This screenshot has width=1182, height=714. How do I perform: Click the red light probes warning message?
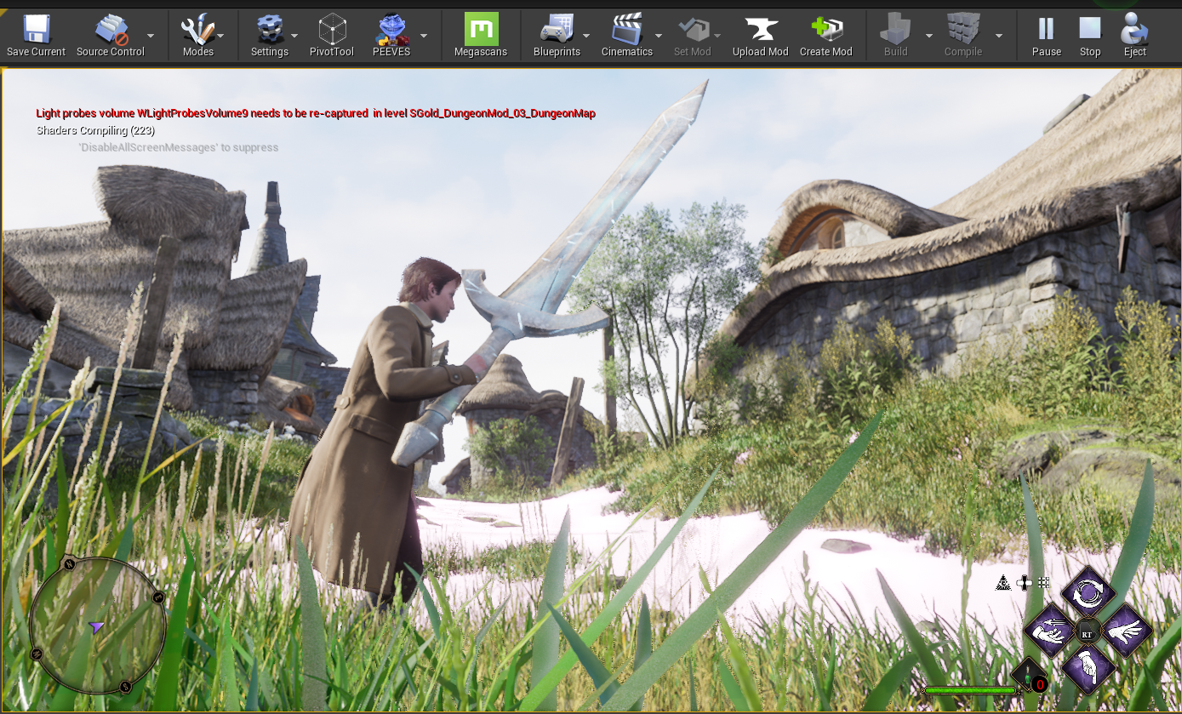[x=316, y=113]
